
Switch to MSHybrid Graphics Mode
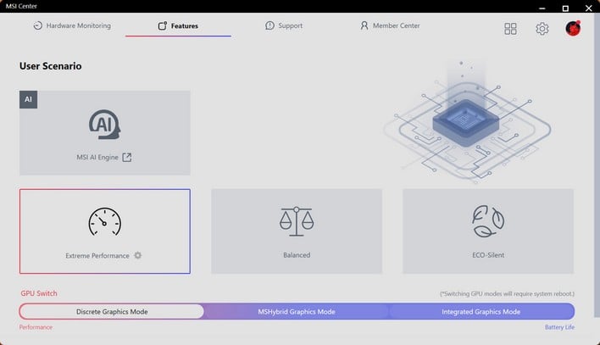(297, 312)
